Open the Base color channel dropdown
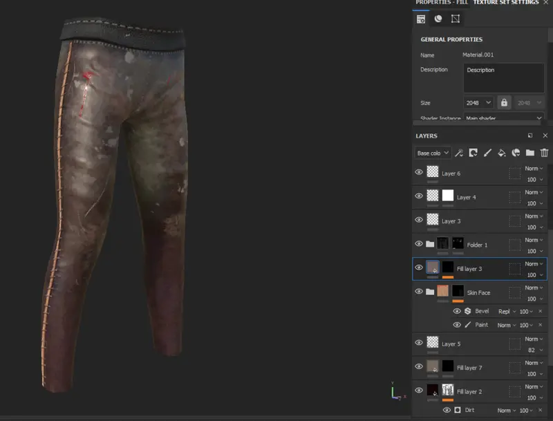 click(433, 152)
